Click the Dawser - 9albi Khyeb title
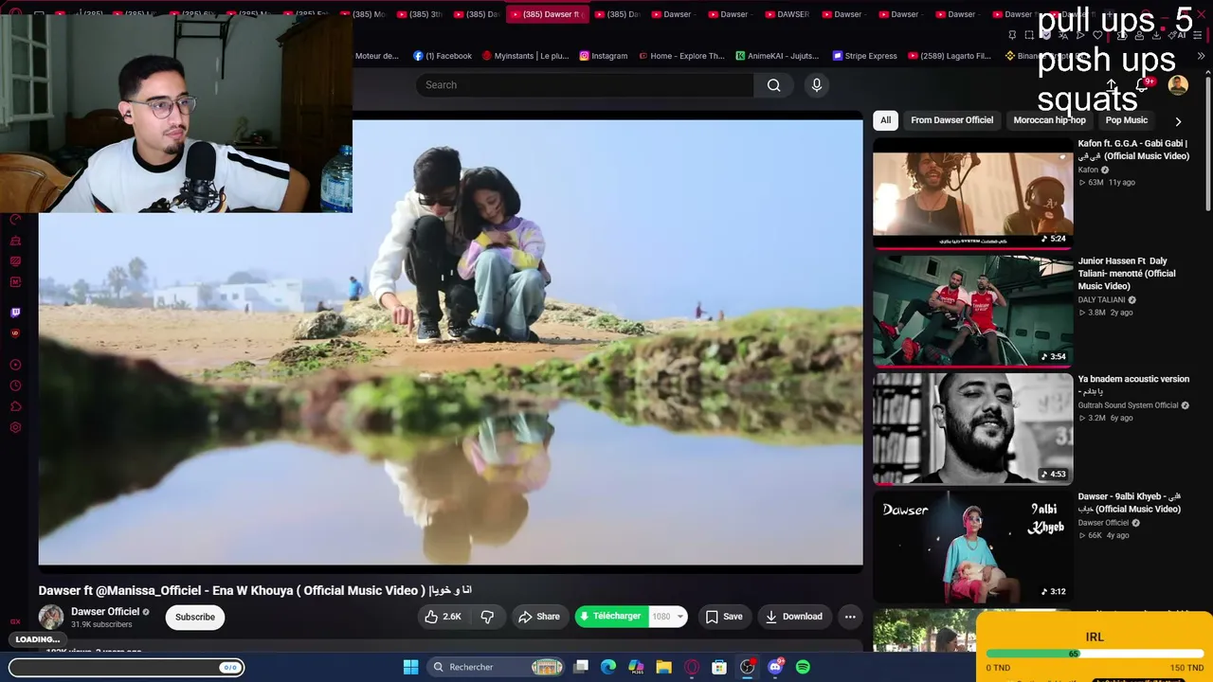 coord(1130,503)
